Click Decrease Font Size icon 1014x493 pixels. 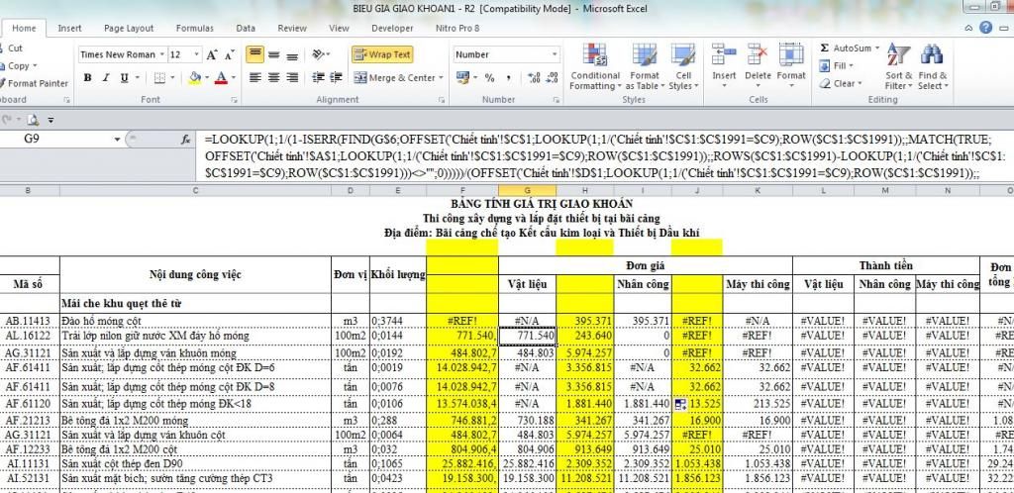[230, 54]
